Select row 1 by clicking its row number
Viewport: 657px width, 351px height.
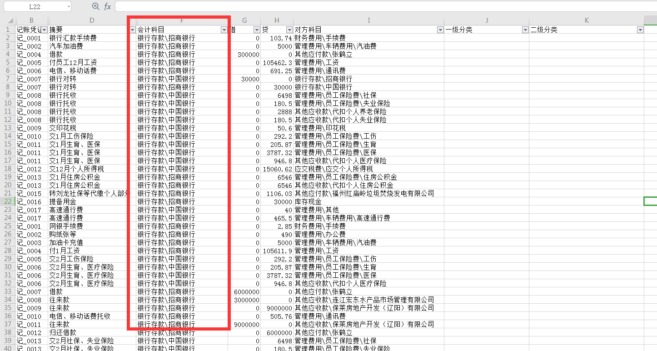(7, 29)
